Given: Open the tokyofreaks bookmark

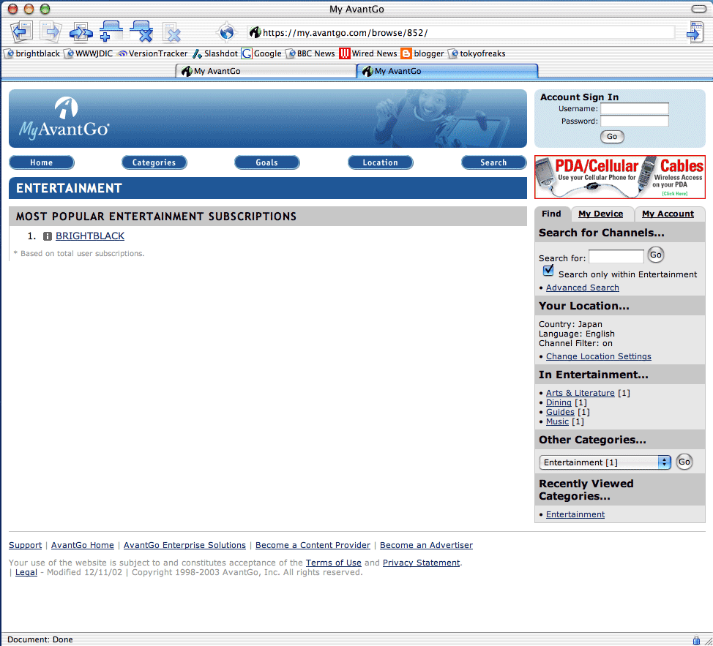Looking at the screenshot, I should pos(477,53).
